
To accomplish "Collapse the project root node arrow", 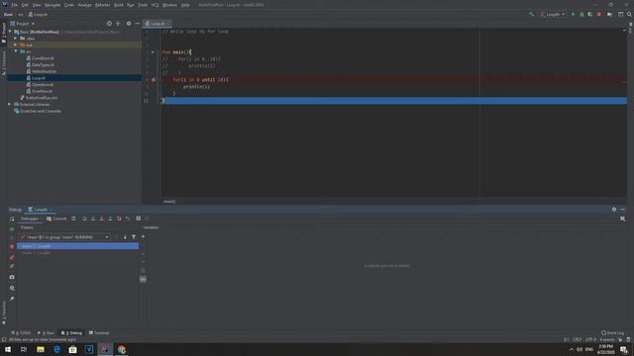I will pos(10,32).
